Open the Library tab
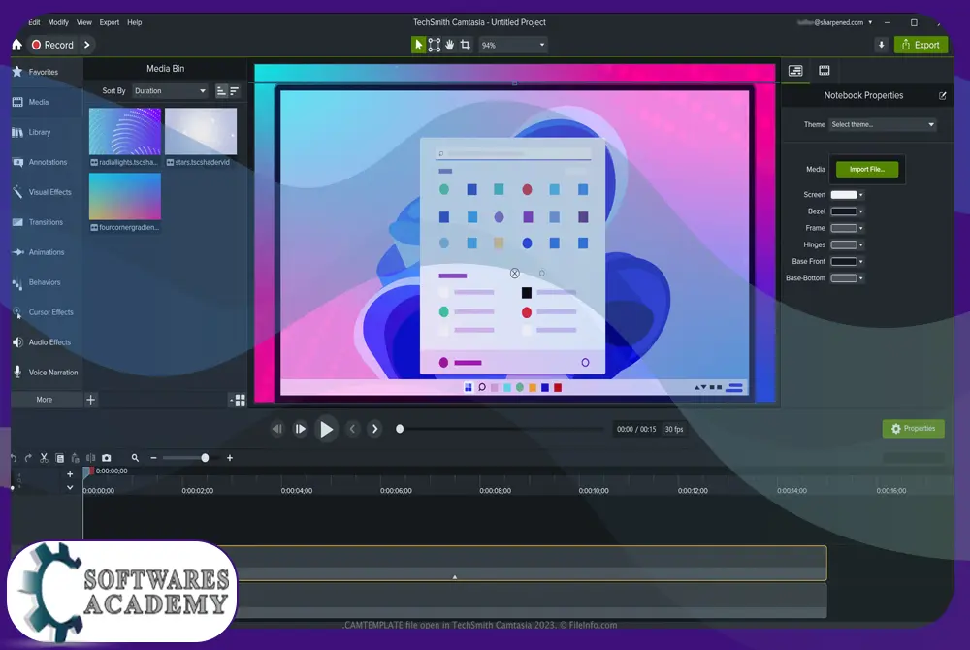This screenshot has height=650, width=970. pos(47,132)
